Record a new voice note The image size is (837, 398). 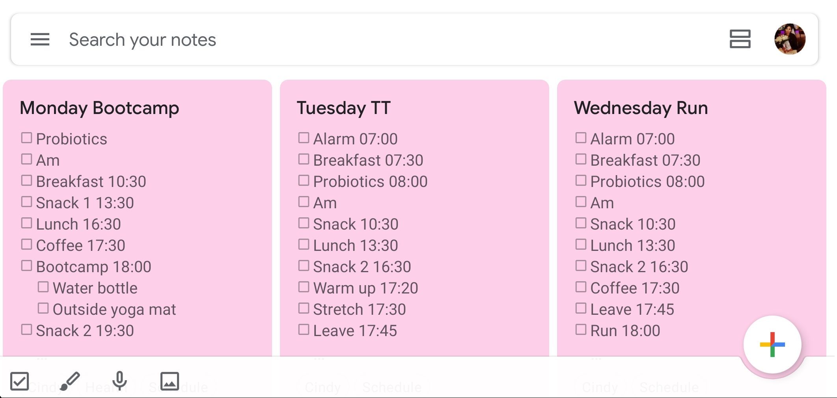119,381
